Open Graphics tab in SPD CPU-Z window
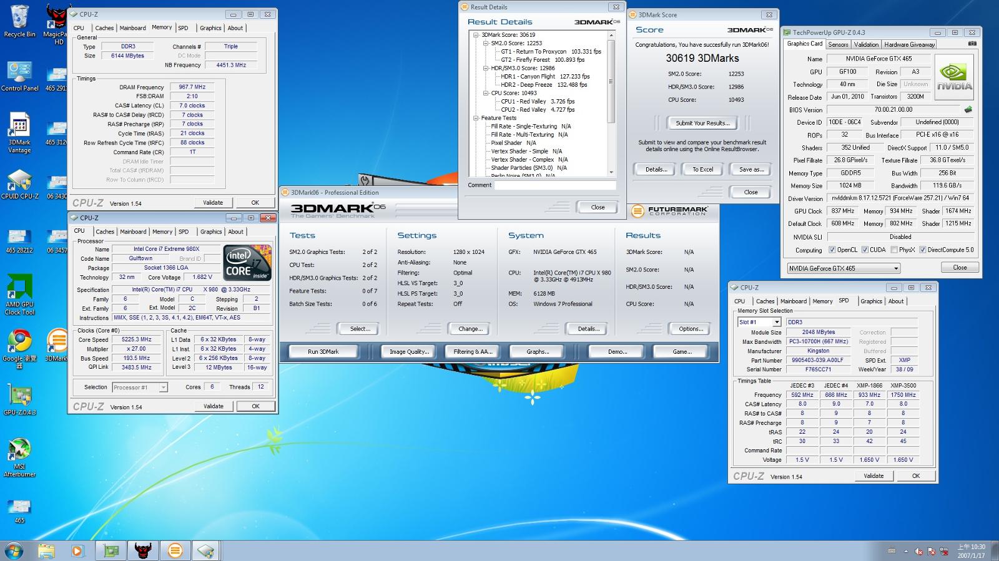Screen dimensions: 999x561 871,301
